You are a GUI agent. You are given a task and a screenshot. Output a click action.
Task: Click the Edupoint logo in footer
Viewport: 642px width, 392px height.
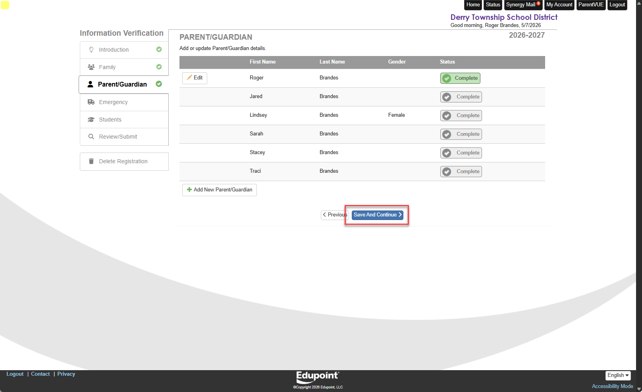(x=318, y=377)
